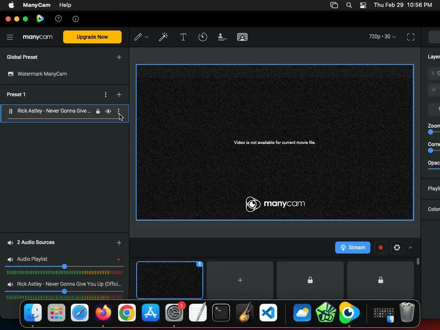Start recording with red record button
Viewport: 440px width, 330px height.
click(x=381, y=247)
